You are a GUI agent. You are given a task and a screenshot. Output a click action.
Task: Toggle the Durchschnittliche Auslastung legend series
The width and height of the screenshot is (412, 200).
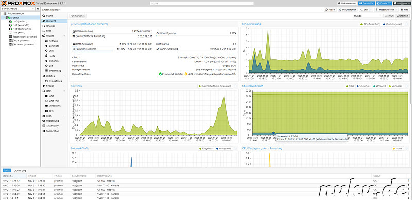click(x=215, y=86)
